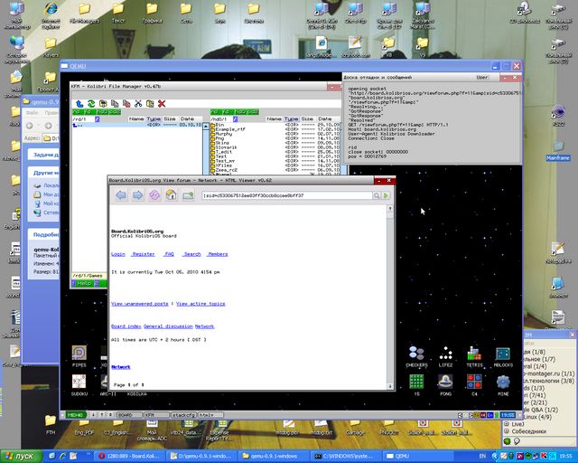The height and width of the screenshot is (463, 578).
Task: Open the PIPES game icon
Action: (x=79, y=356)
